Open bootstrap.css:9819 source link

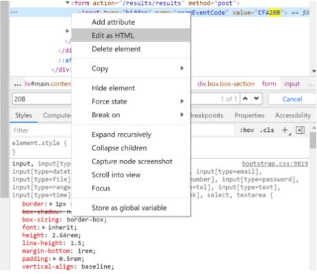pos(275,164)
